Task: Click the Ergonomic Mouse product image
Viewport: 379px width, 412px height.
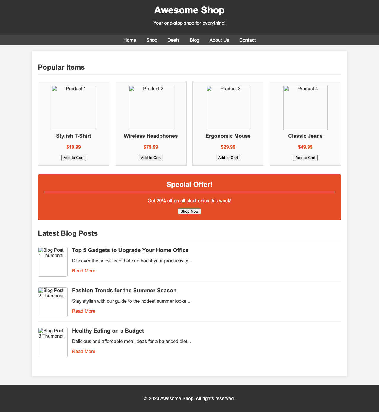Action: click(x=228, y=108)
